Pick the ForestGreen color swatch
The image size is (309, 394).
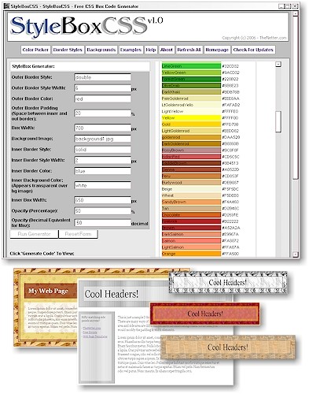coord(191,79)
